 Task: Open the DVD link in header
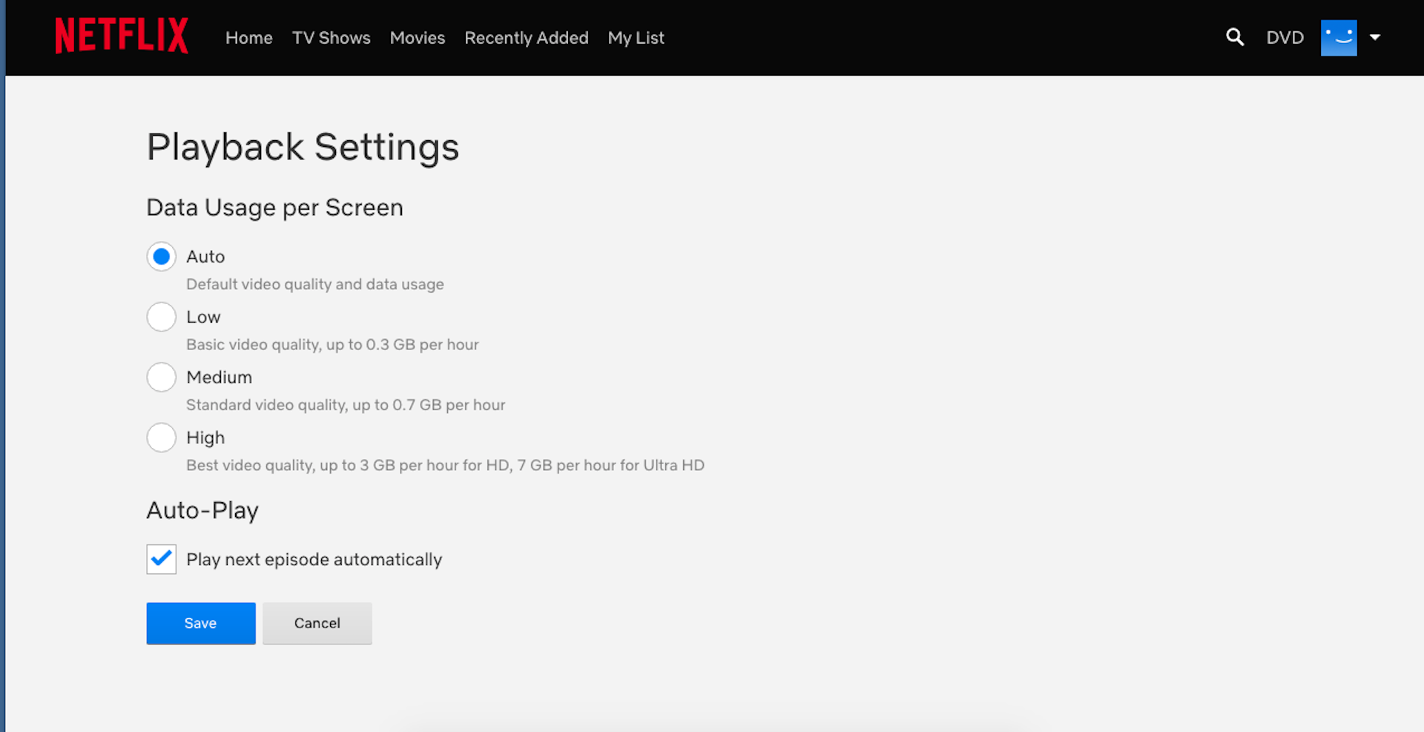(1285, 38)
